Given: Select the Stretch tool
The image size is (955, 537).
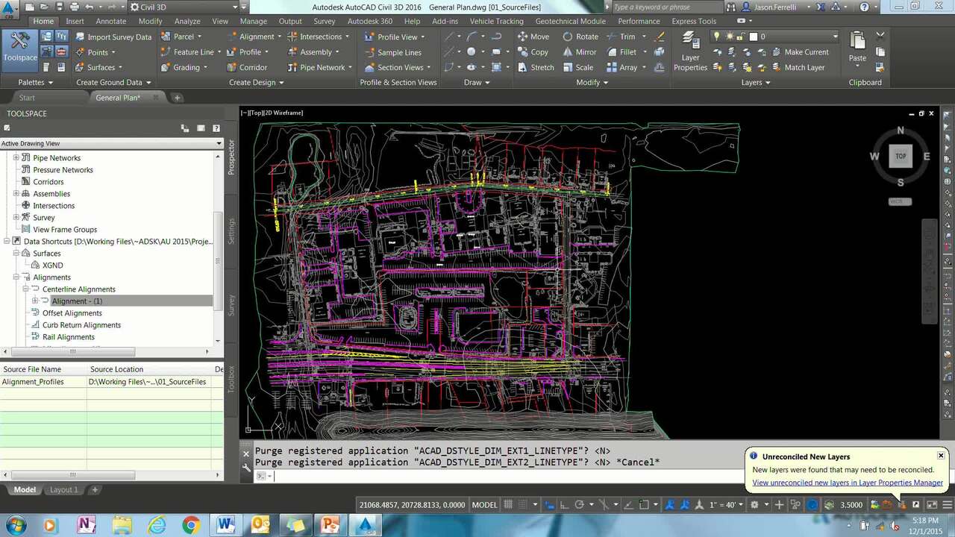Looking at the screenshot, I should pos(536,67).
